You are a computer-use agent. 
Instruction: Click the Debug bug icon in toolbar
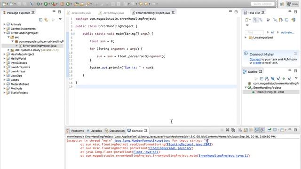pos(39,4)
